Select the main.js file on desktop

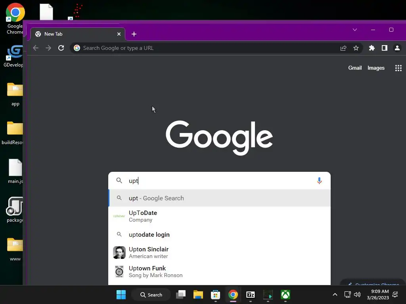15,171
